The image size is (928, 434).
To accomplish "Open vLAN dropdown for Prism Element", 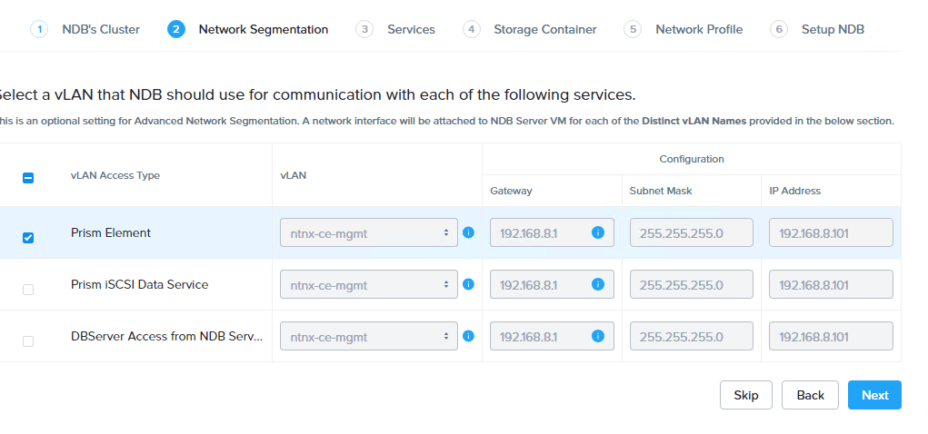I will (368, 233).
